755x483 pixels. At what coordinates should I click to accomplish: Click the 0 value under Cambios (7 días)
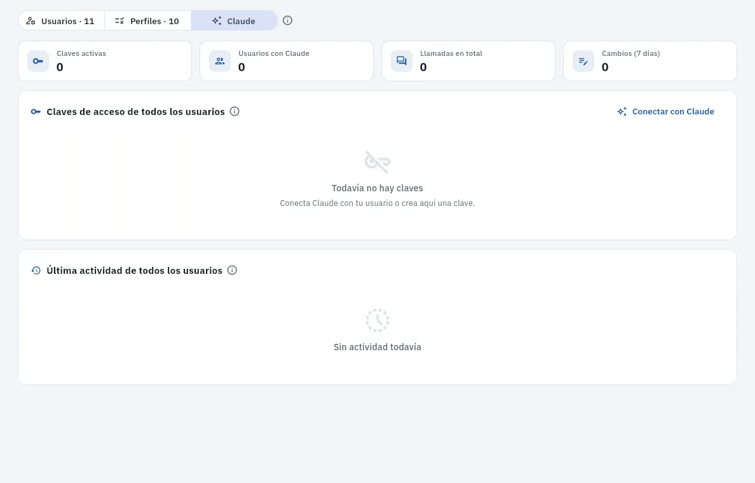click(x=605, y=67)
